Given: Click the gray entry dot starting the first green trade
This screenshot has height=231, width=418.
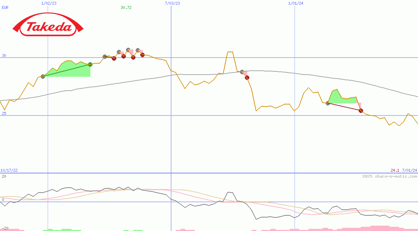Looking at the screenshot, I should click(x=43, y=76).
